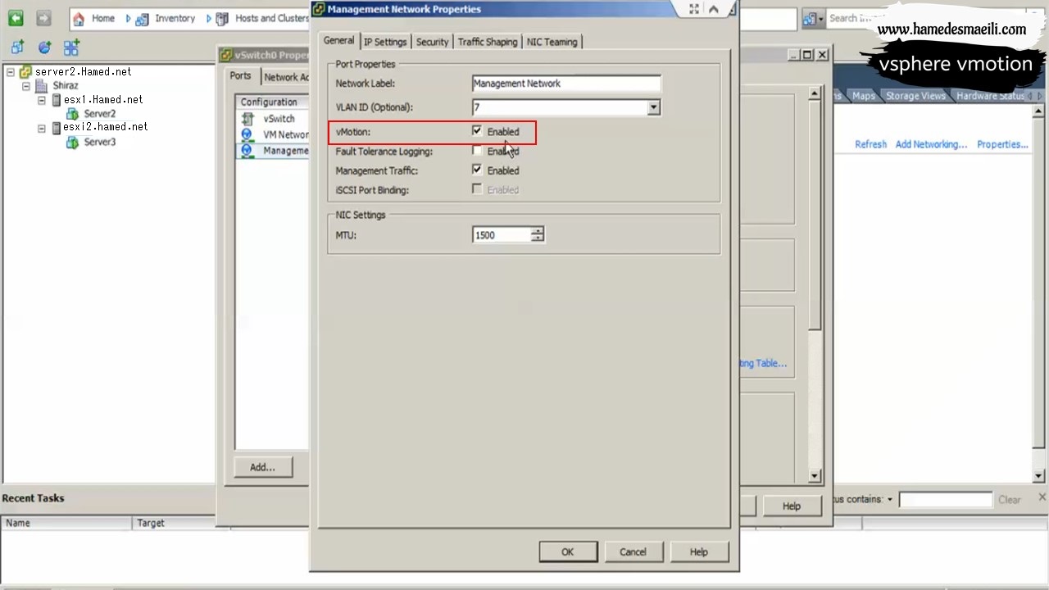Open the Storage Views tab
Image resolution: width=1049 pixels, height=590 pixels.
[x=915, y=96]
